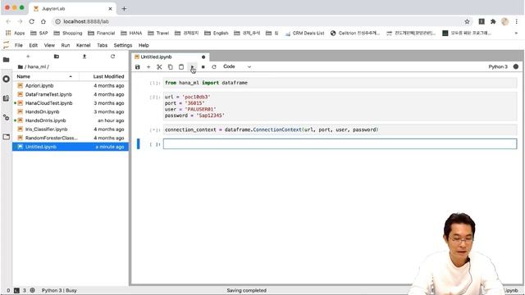The height and width of the screenshot is (295, 525).
Task: Insert a cell below with plus icon
Action: (x=148, y=67)
